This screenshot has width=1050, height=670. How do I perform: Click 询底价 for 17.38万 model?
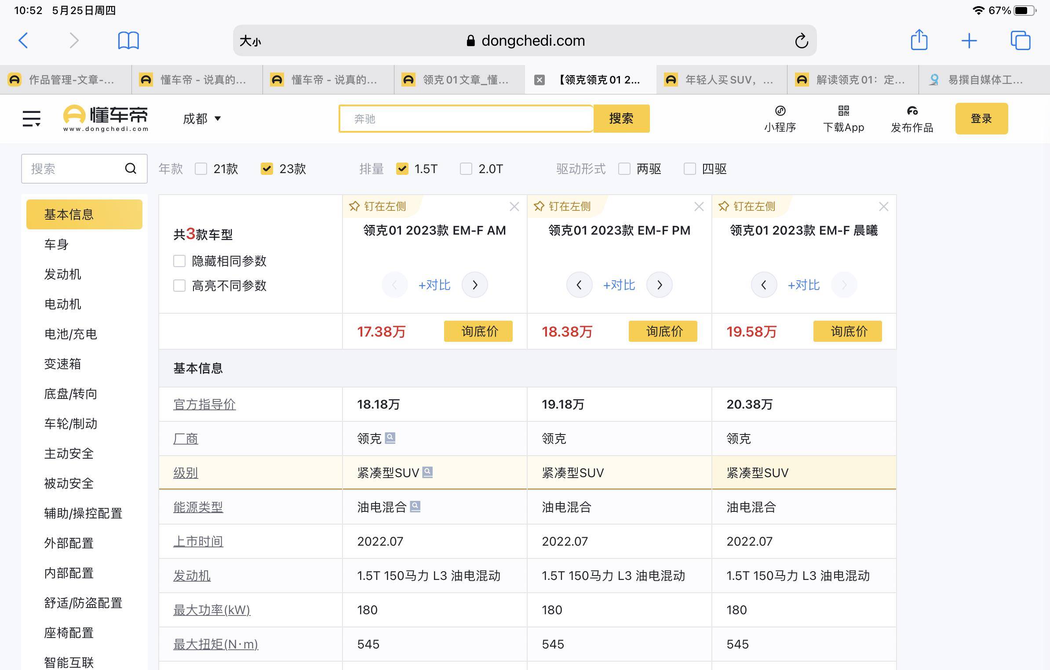pyautogui.click(x=478, y=331)
